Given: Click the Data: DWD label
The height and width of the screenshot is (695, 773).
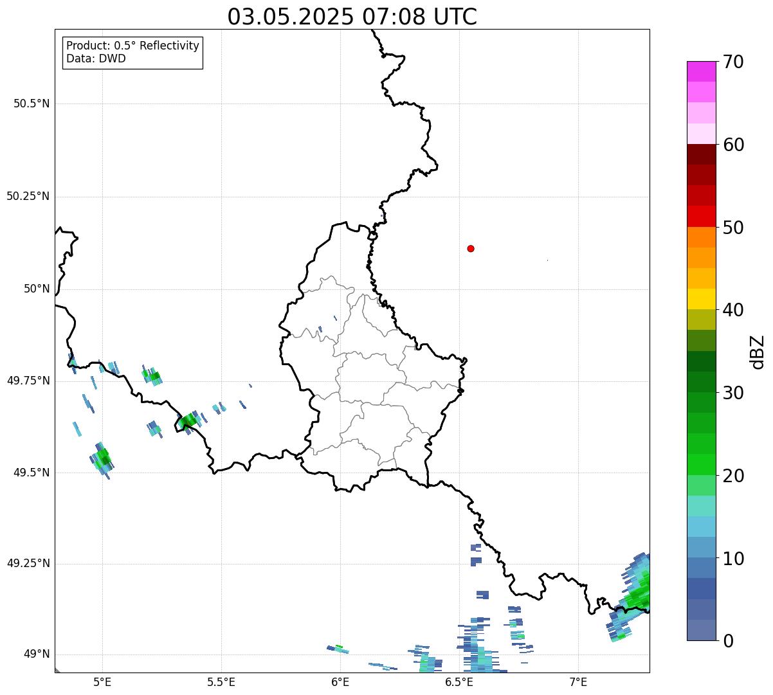Looking at the screenshot, I should pyautogui.click(x=96, y=59).
